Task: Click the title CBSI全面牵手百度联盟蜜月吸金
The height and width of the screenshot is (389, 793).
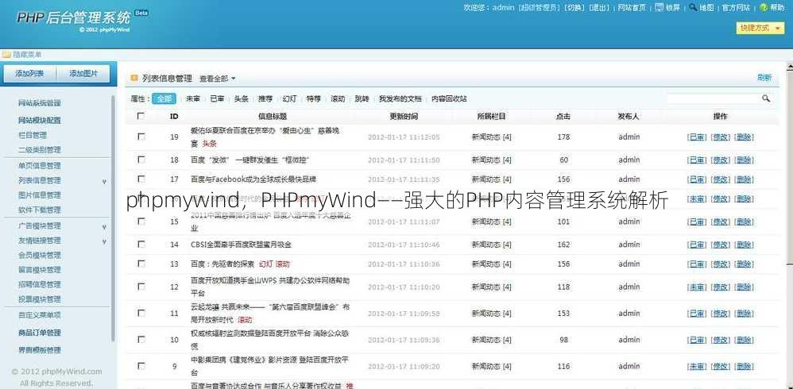Action: [x=241, y=245]
